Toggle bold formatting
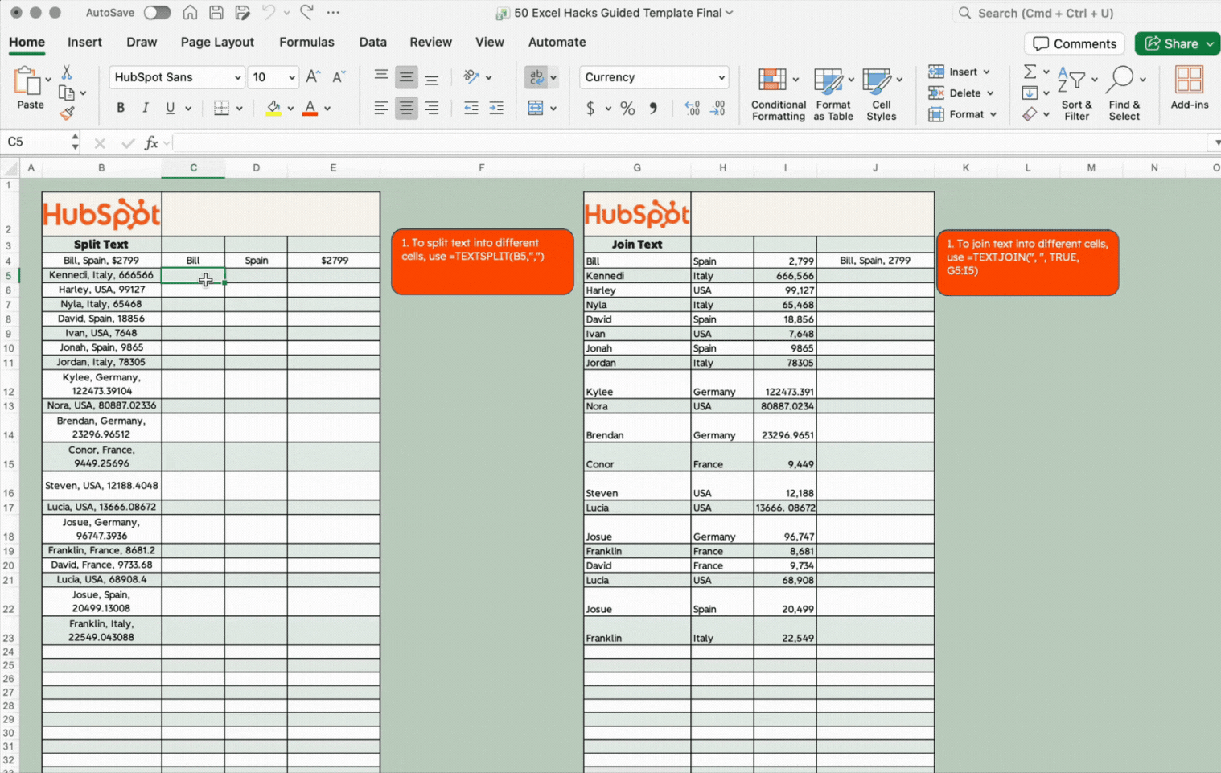The height and width of the screenshot is (773, 1221). (121, 109)
